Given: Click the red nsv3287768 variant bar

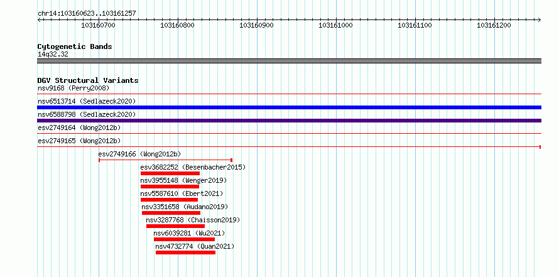Looking at the screenshot, I should [175, 226].
